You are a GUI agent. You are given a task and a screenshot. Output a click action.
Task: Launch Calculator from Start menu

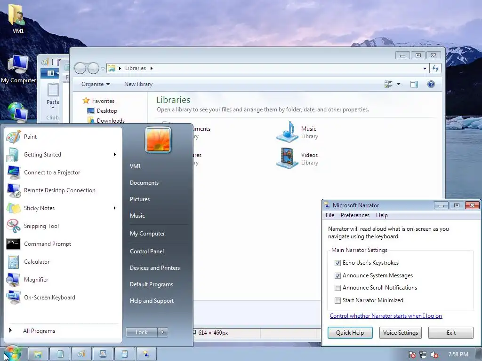pos(63,261)
